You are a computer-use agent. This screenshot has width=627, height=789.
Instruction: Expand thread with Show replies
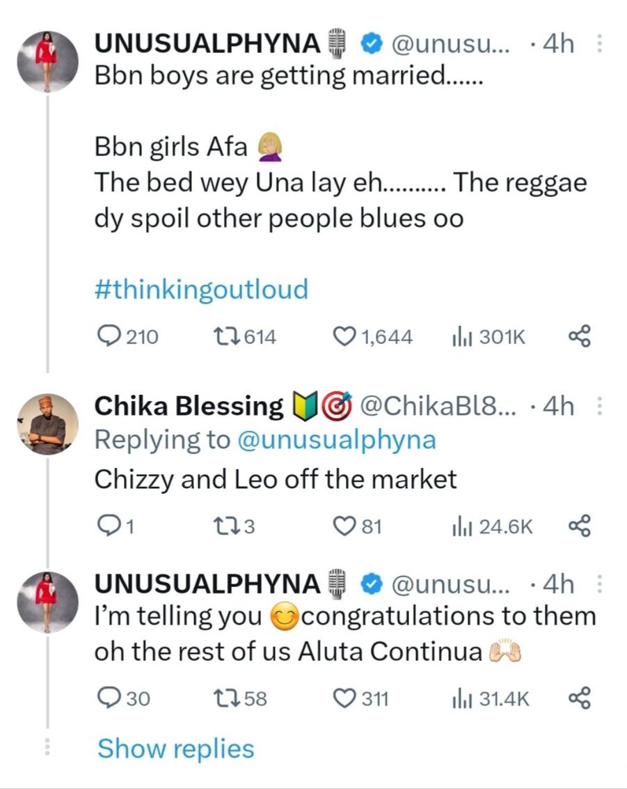[175, 749]
